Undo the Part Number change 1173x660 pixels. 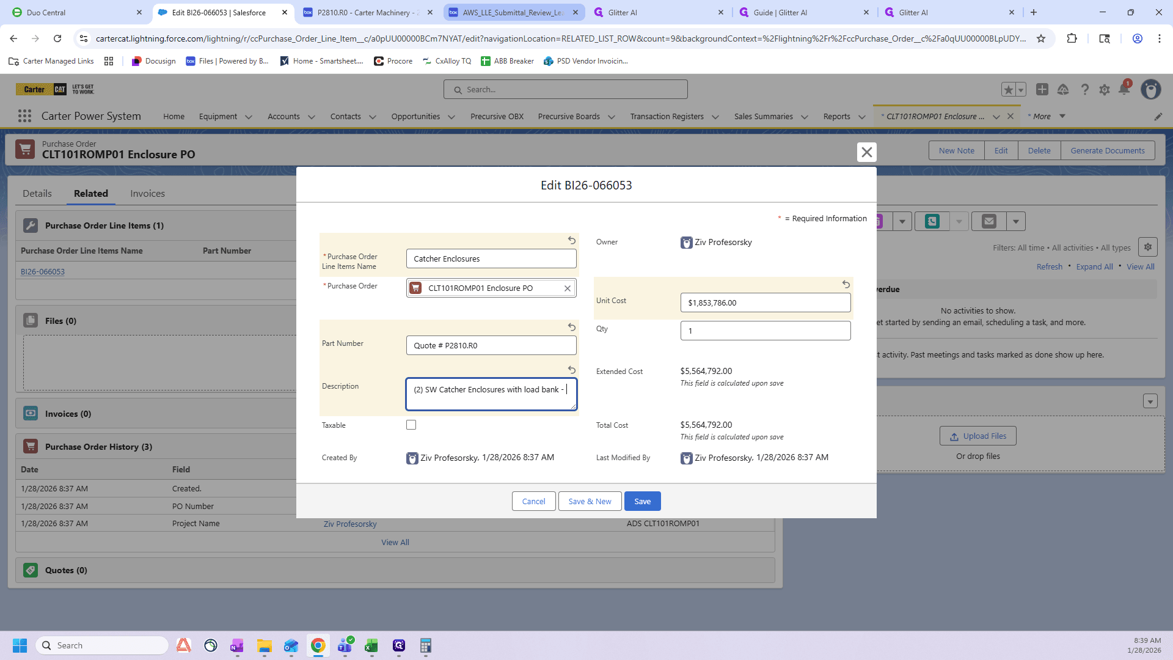(x=572, y=328)
